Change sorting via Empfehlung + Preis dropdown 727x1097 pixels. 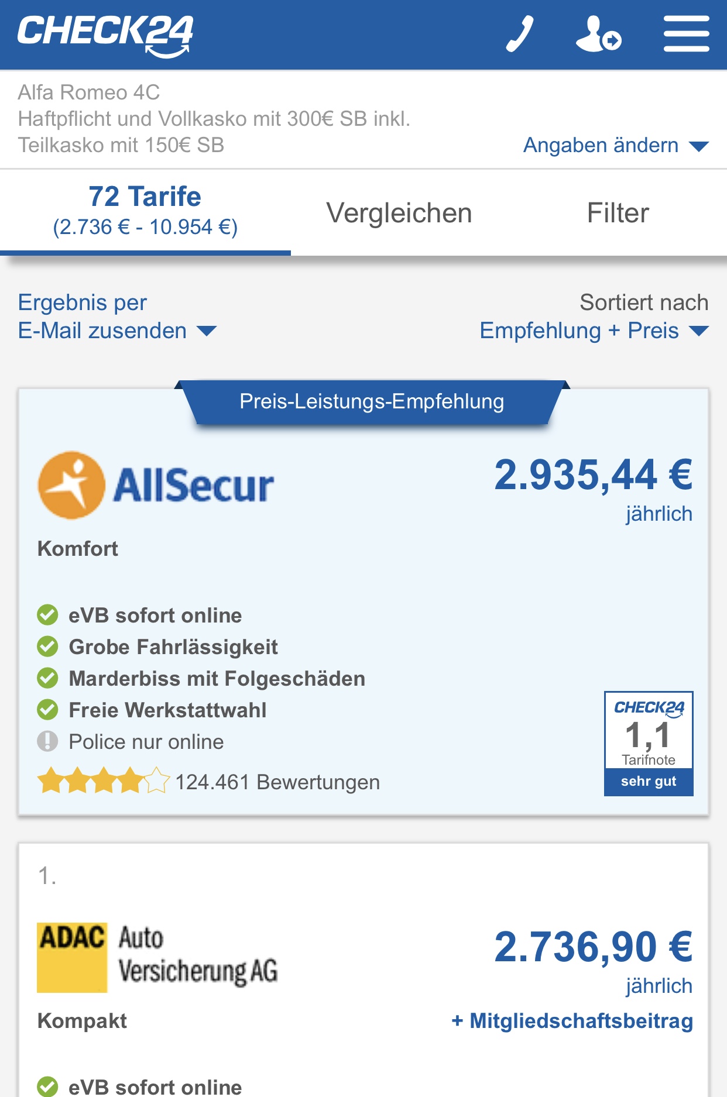point(594,331)
